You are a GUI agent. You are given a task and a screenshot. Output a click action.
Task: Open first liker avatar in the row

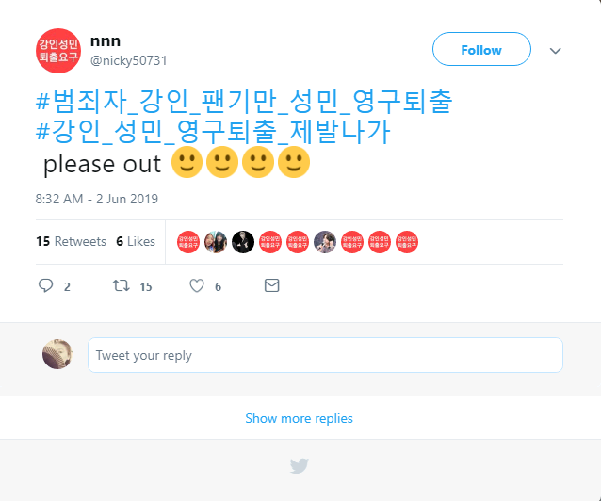(188, 241)
